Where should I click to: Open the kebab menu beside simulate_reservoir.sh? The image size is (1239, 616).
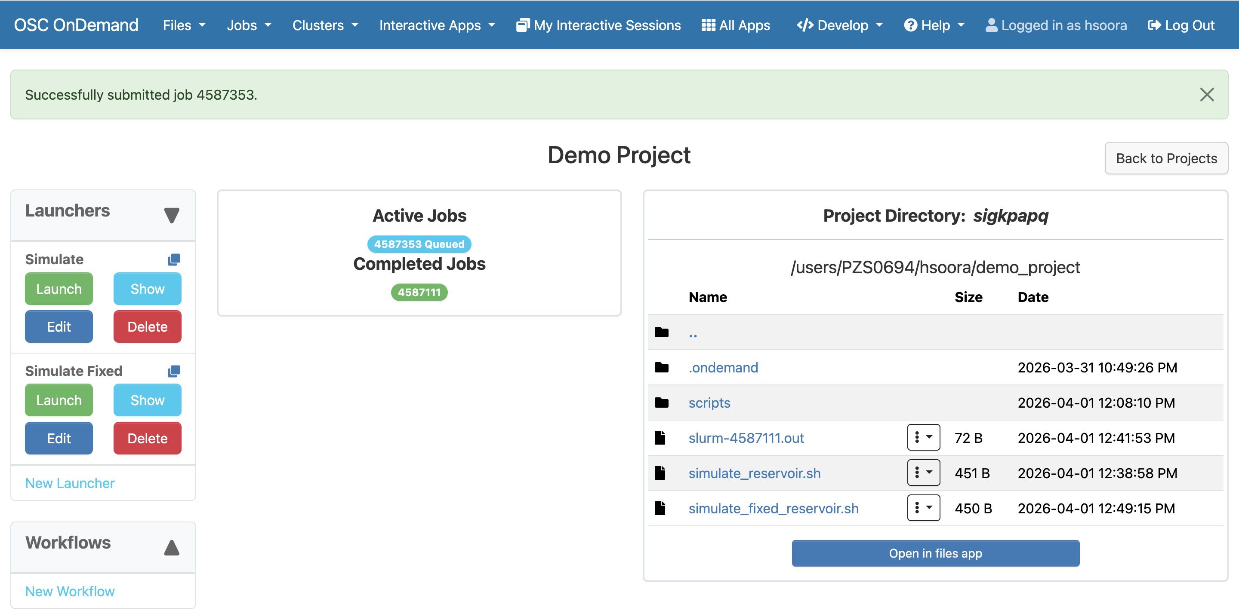click(924, 473)
